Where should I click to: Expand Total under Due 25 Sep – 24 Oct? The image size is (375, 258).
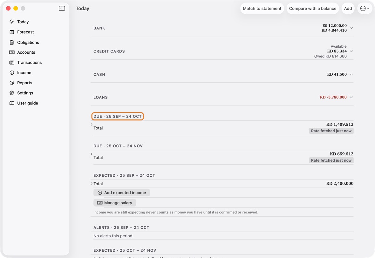[92, 125]
